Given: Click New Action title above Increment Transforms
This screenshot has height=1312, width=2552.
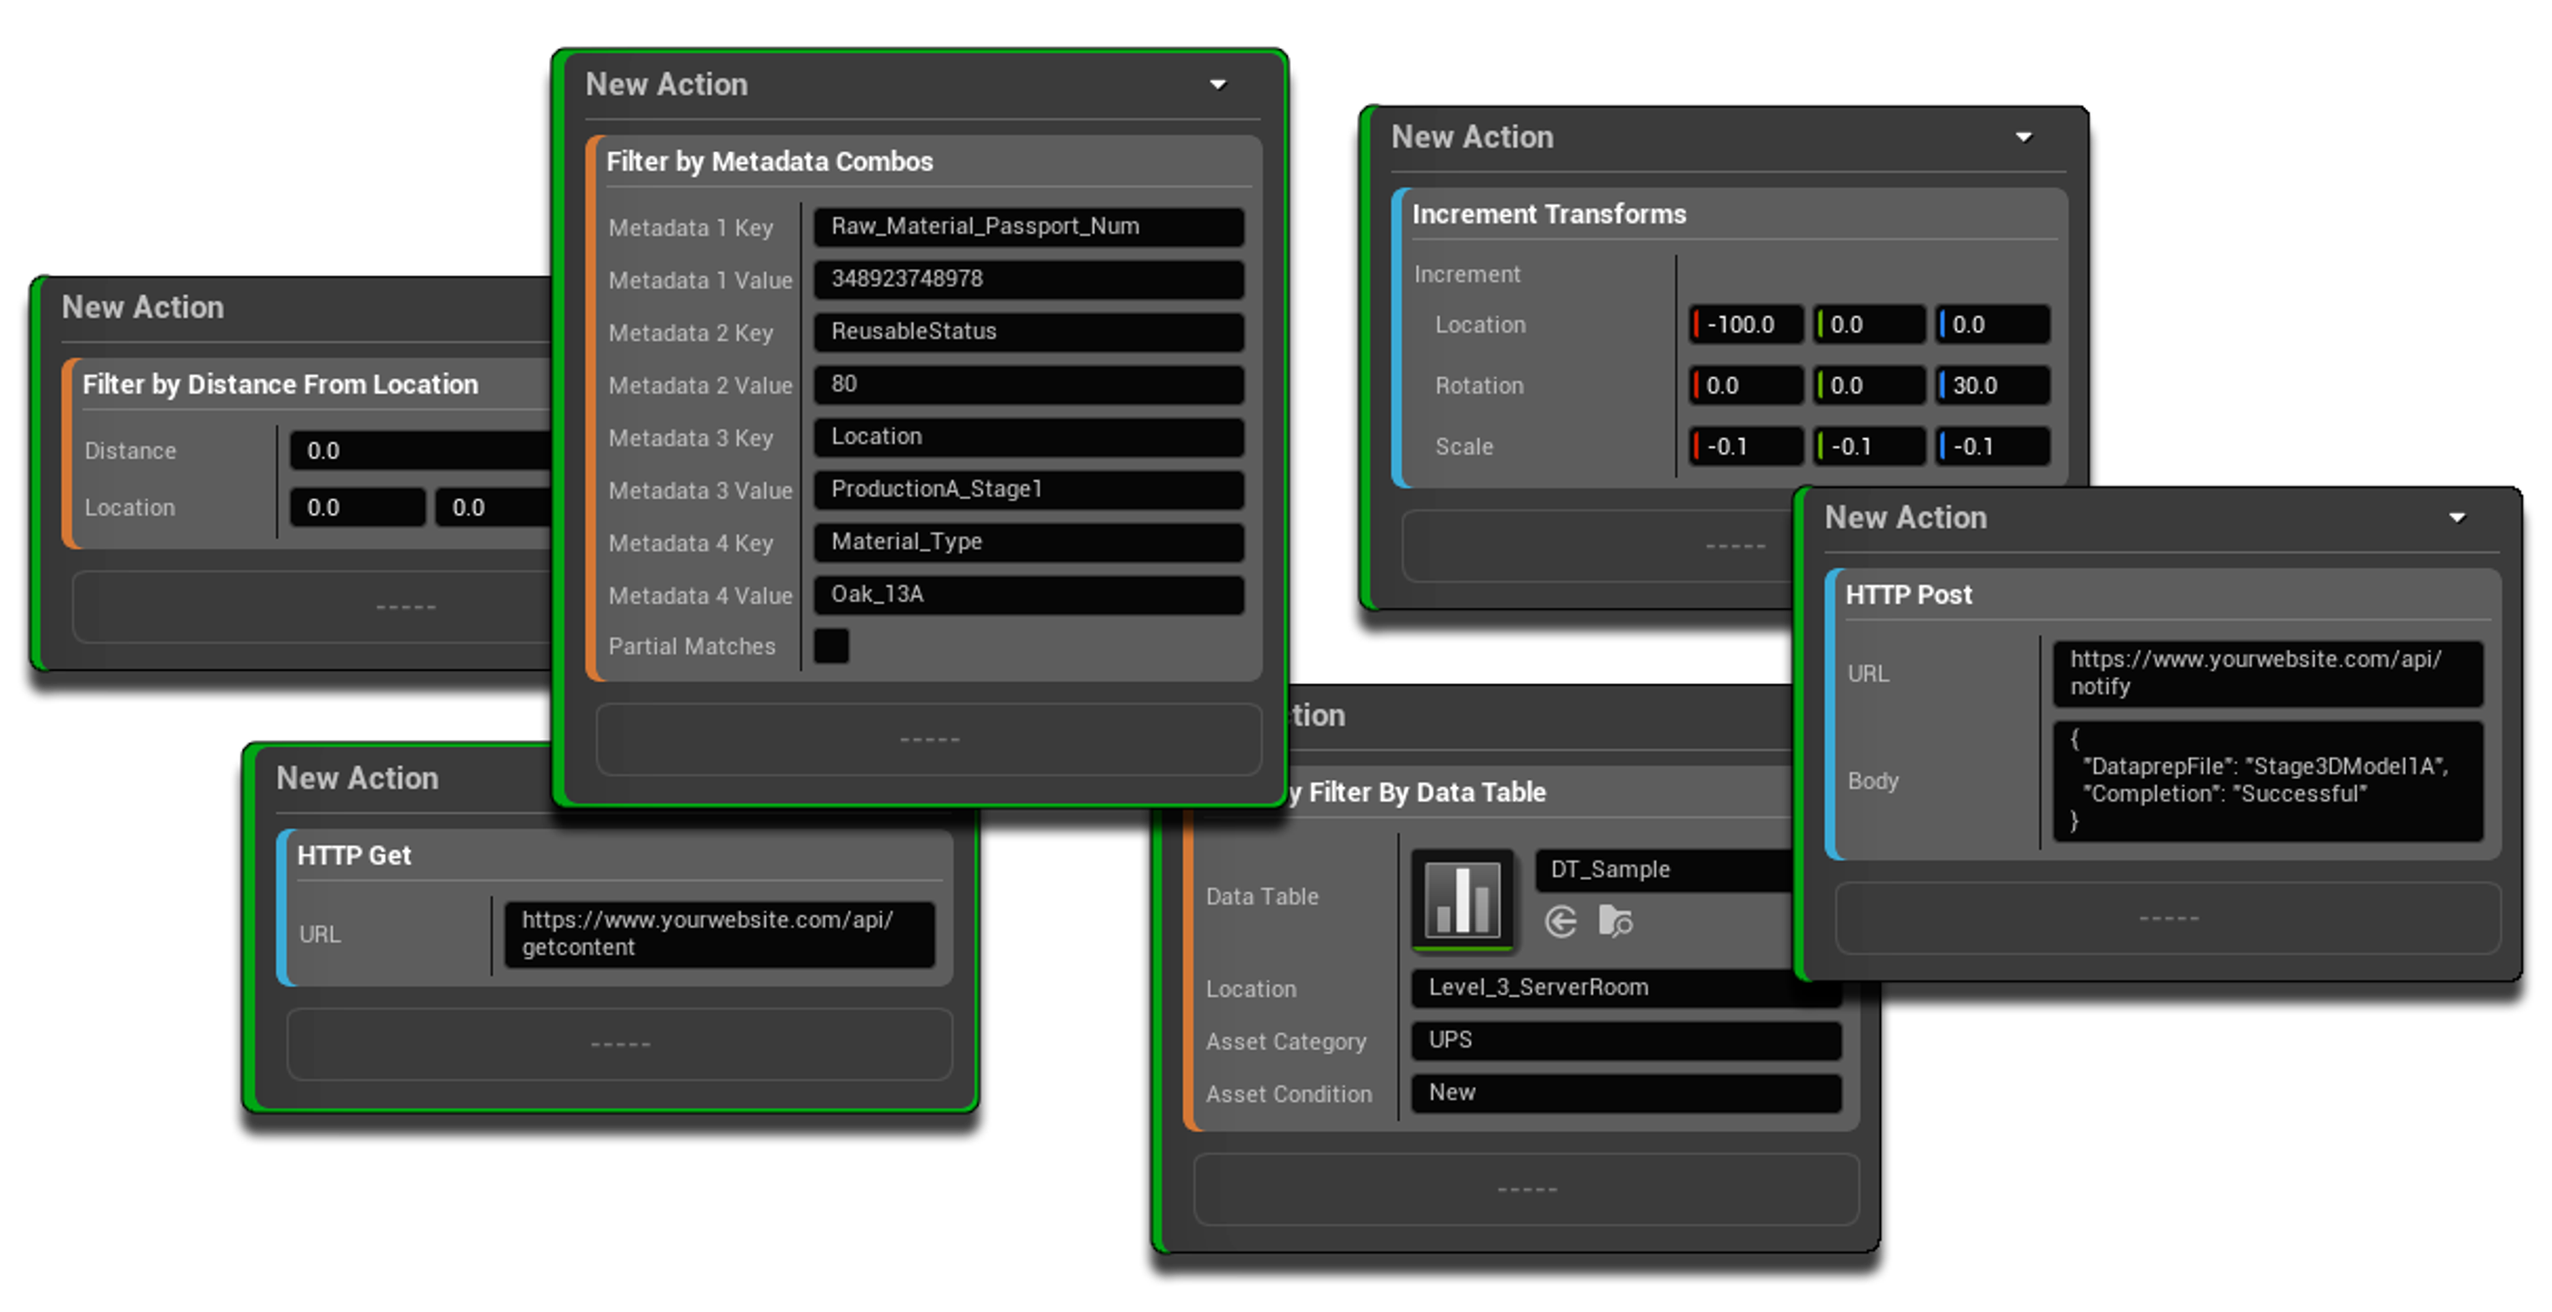Looking at the screenshot, I should [x=1472, y=137].
